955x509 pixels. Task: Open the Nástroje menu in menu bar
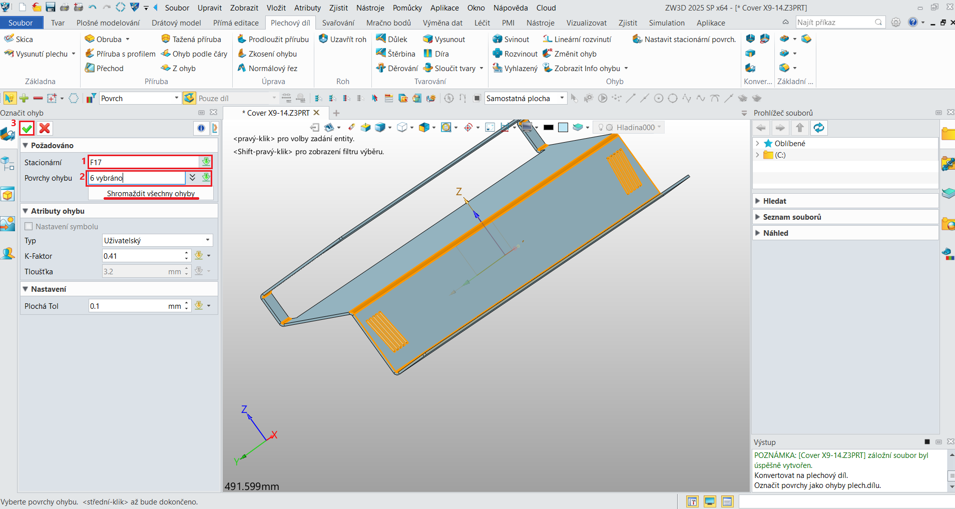click(370, 8)
